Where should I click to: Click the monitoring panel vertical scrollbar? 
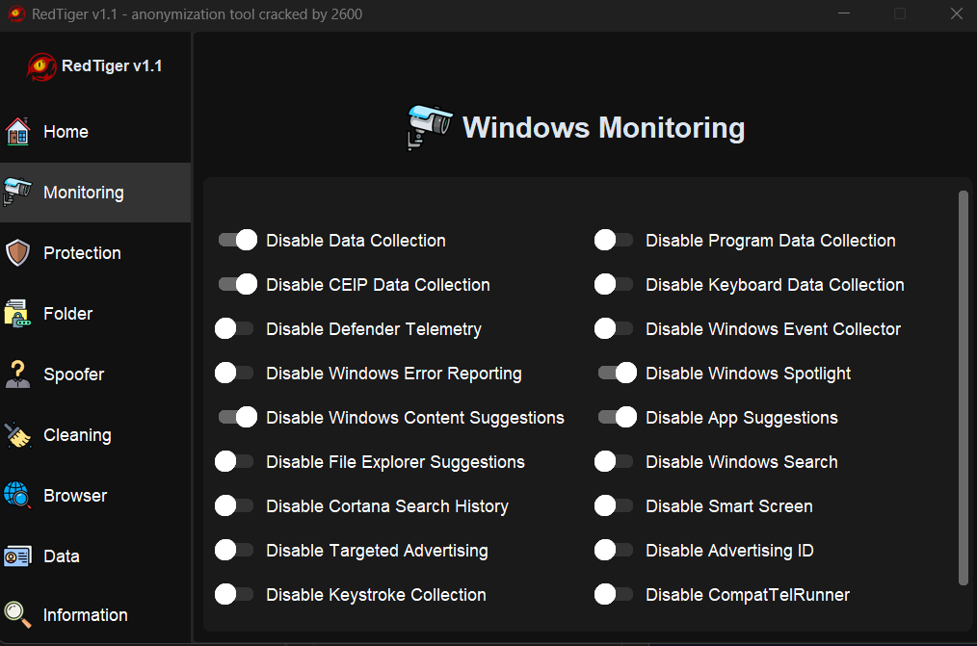point(964,388)
